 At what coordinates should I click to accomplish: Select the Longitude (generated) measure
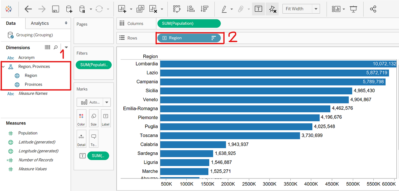coord(38,151)
